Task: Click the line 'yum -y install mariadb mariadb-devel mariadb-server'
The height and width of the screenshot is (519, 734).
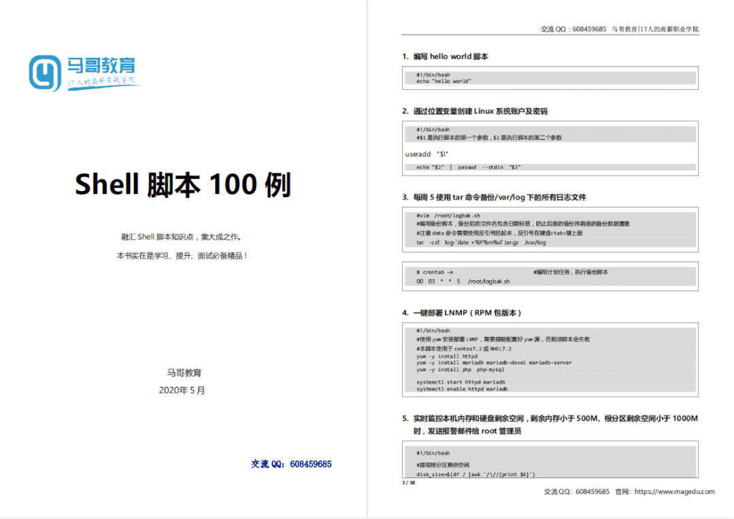Action: tap(494, 363)
